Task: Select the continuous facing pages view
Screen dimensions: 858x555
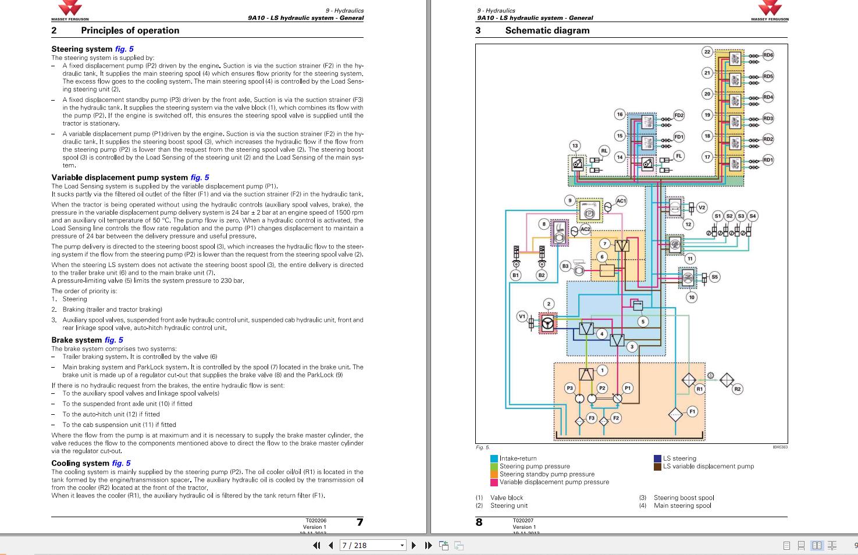Action: click(x=832, y=545)
